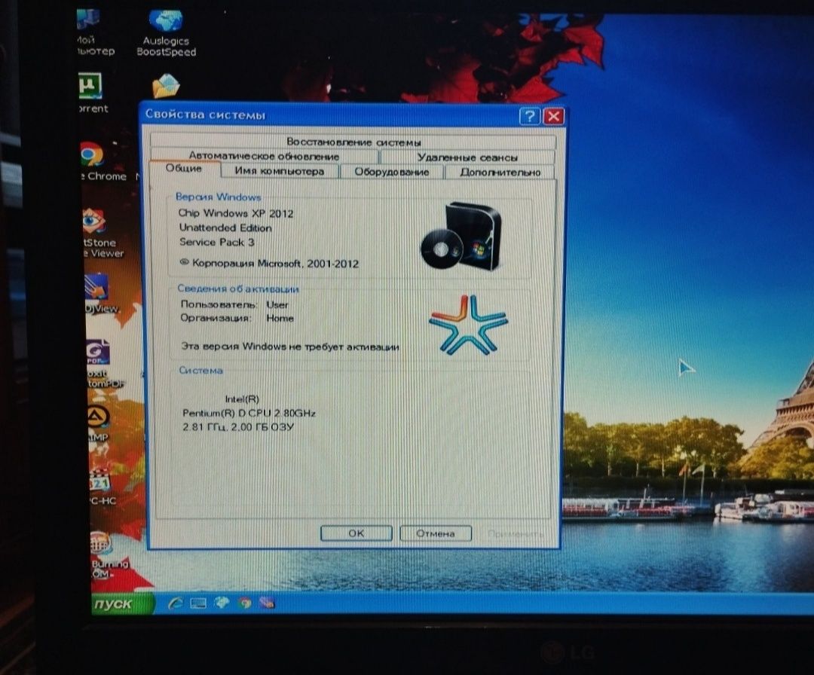The image size is (814, 675).
Task: Open the unlabeled folder icon beside uTorrent
Action: (166, 86)
